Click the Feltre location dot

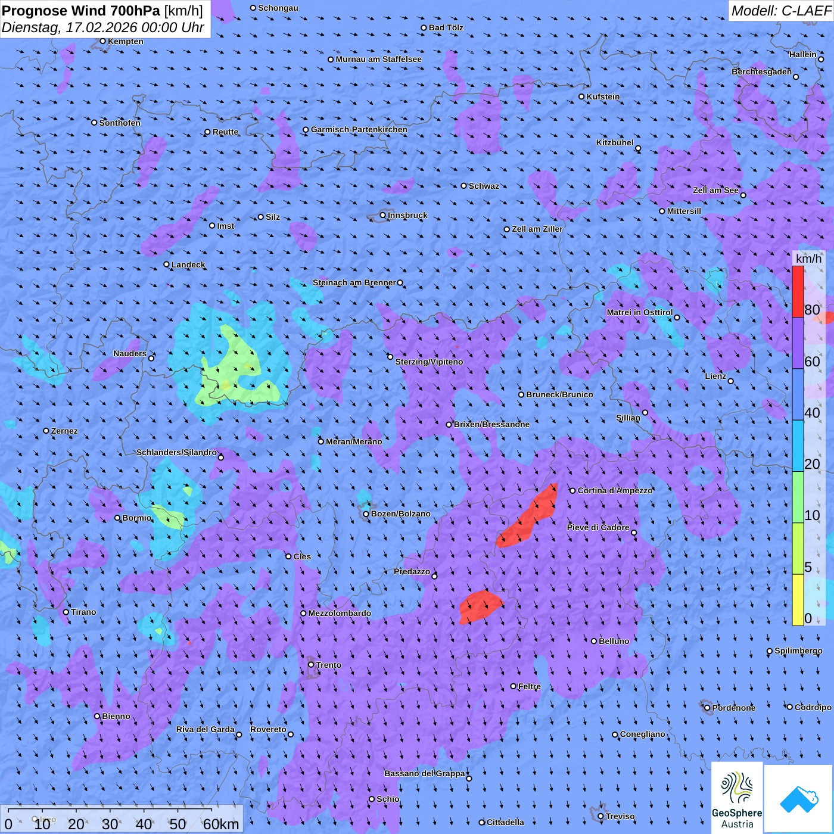pos(514,686)
